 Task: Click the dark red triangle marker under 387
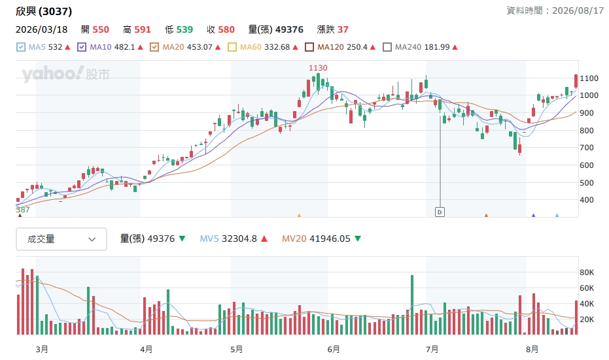coord(20,216)
